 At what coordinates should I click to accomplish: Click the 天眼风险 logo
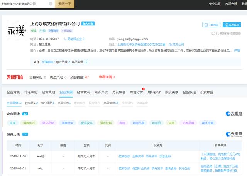pos(15,77)
